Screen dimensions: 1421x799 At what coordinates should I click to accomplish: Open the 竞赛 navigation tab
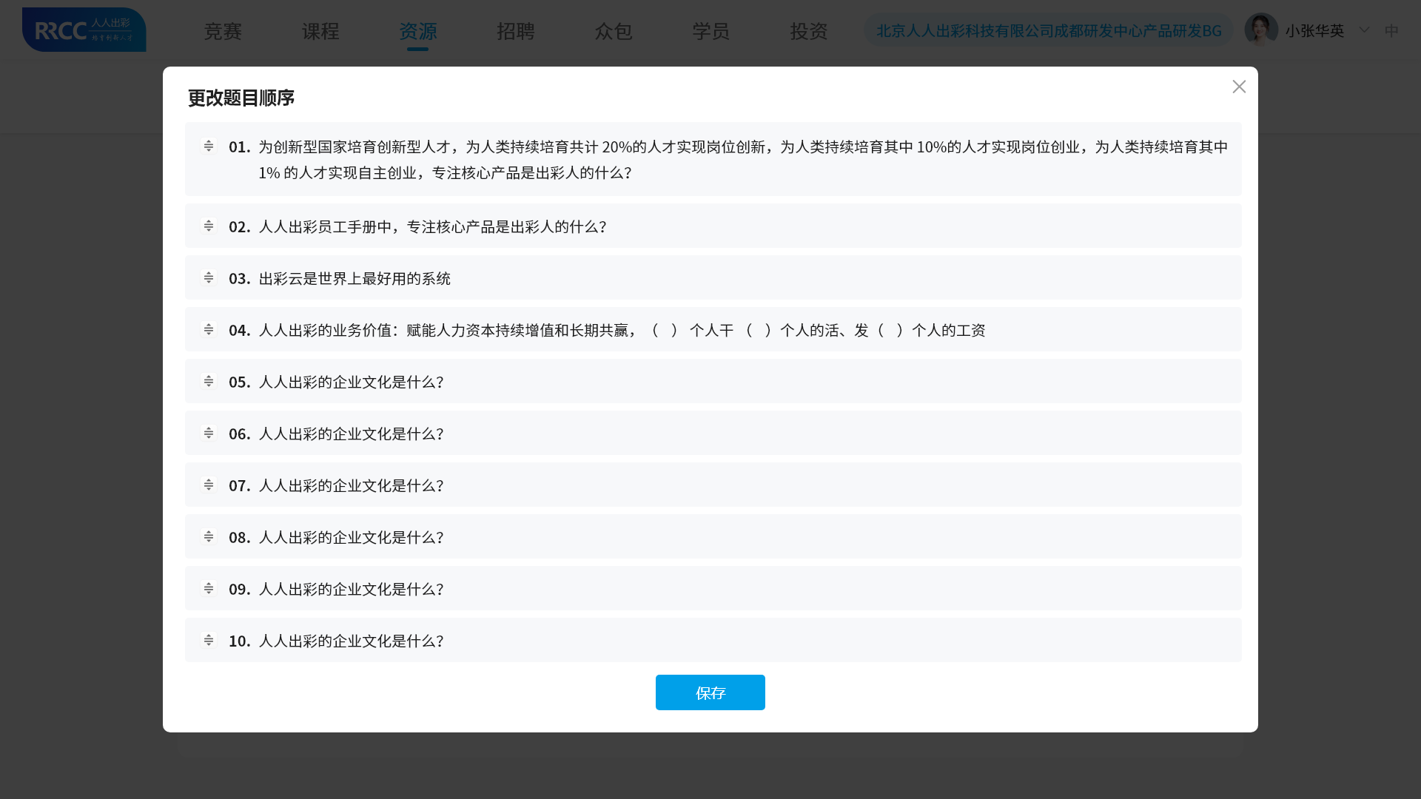(223, 31)
